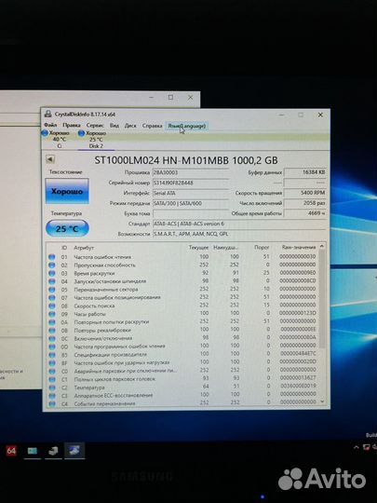The width and height of the screenshot is (377, 503).
Task: Click status icon of attribute C0
Action: [51, 371]
